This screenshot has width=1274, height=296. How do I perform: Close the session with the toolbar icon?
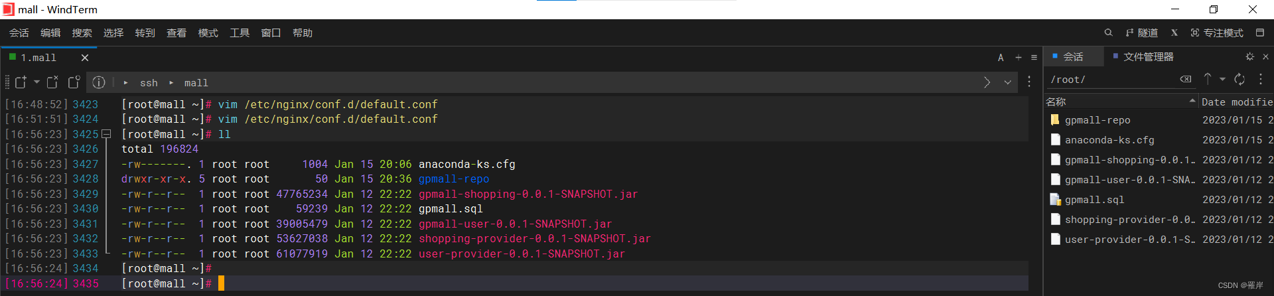[52, 82]
